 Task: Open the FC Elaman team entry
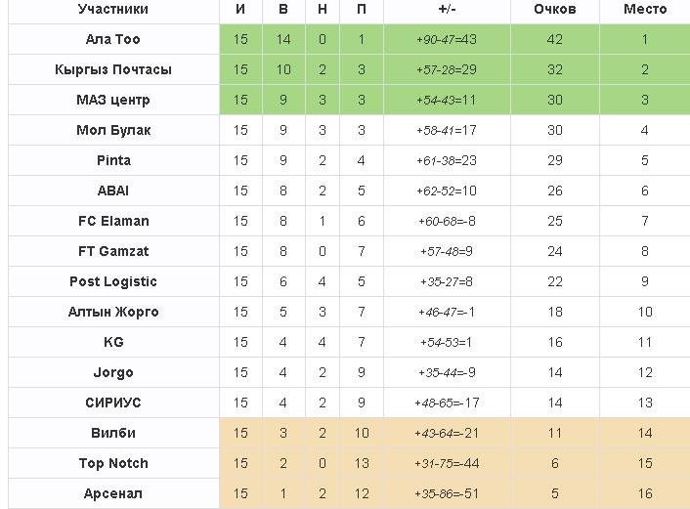click(x=113, y=221)
